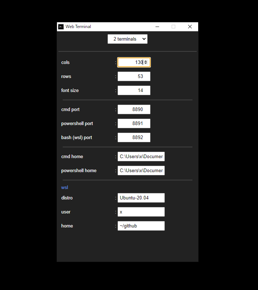Click the blue wsl section label

(x=64, y=187)
